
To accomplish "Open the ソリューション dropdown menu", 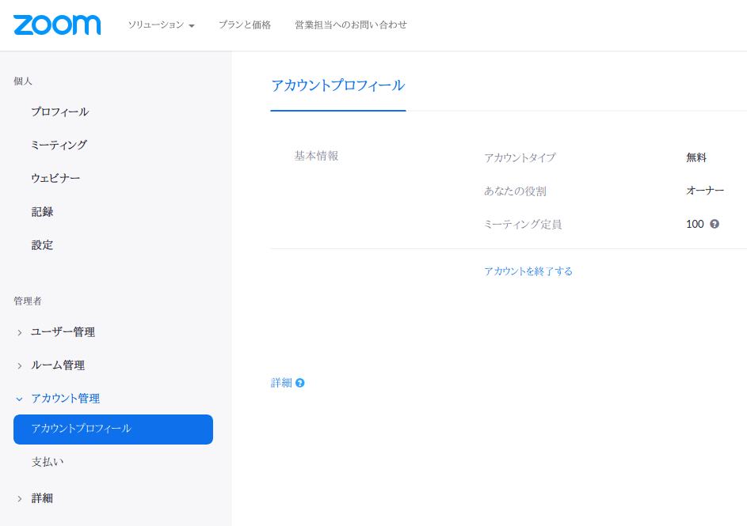I will pyautogui.click(x=161, y=25).
